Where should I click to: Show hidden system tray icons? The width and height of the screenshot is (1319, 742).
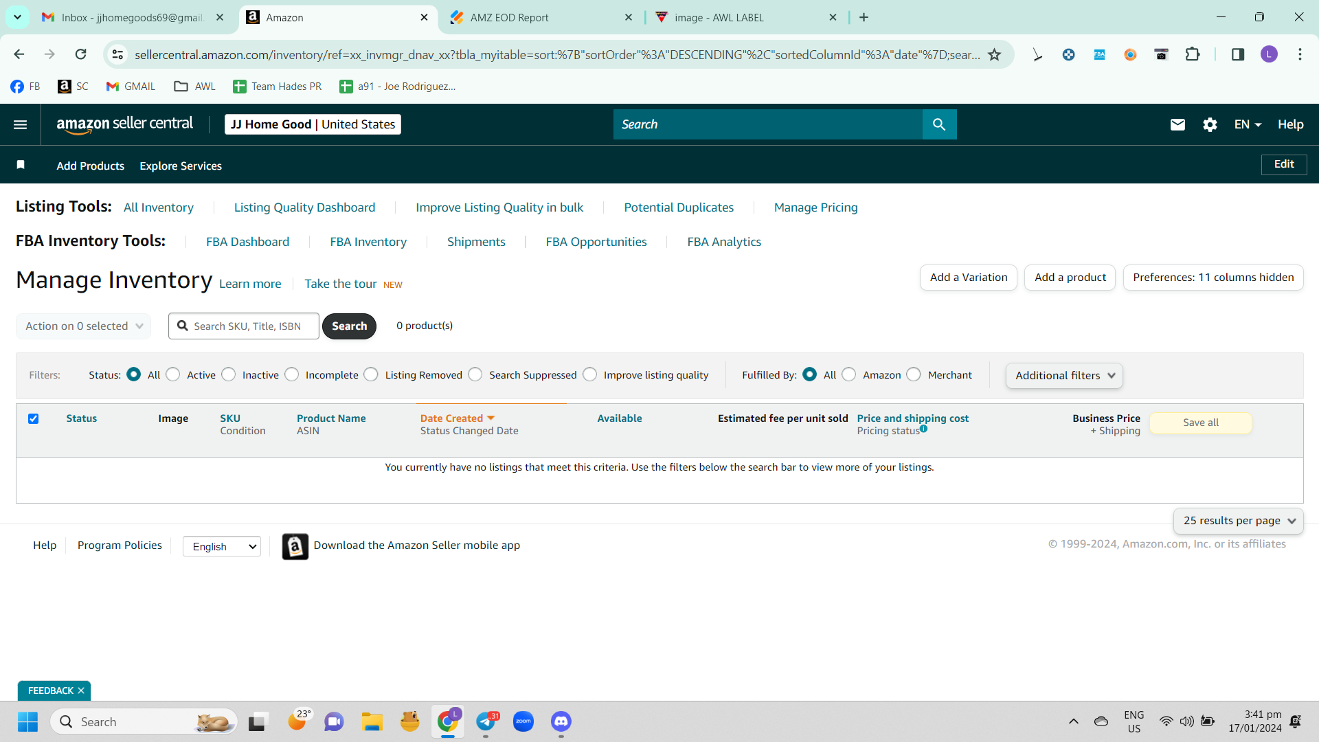click(1073, 721)
